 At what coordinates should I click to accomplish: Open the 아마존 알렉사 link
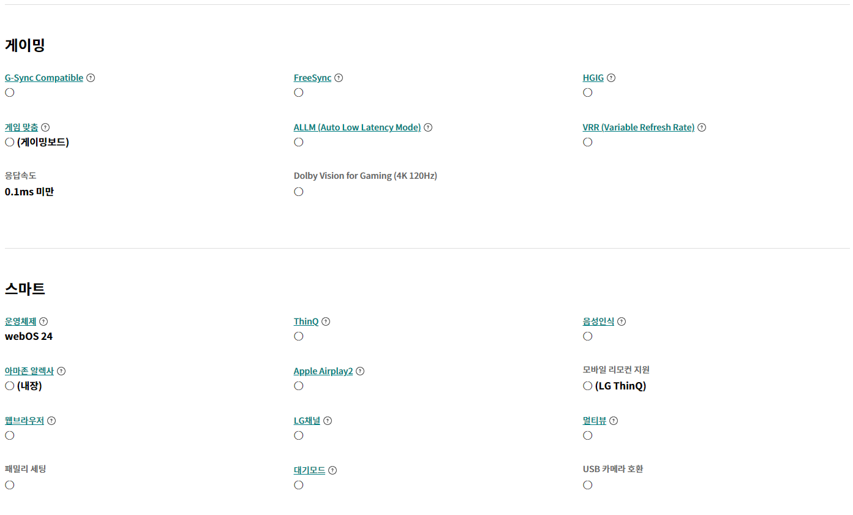[29, 371]
